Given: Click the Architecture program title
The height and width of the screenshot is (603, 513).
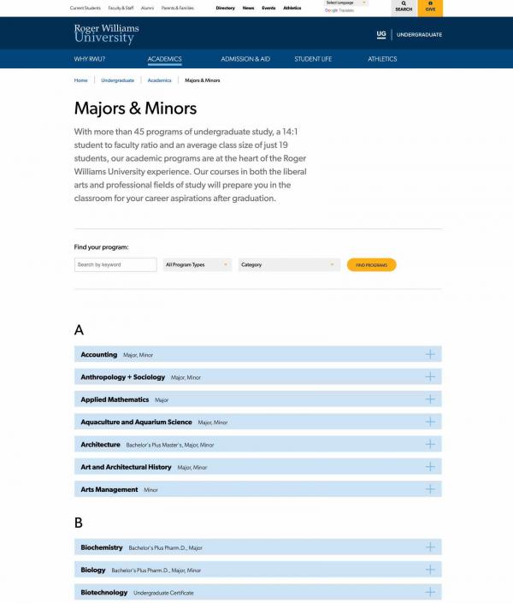Looking at the screenshot, I should coord(100,445).
